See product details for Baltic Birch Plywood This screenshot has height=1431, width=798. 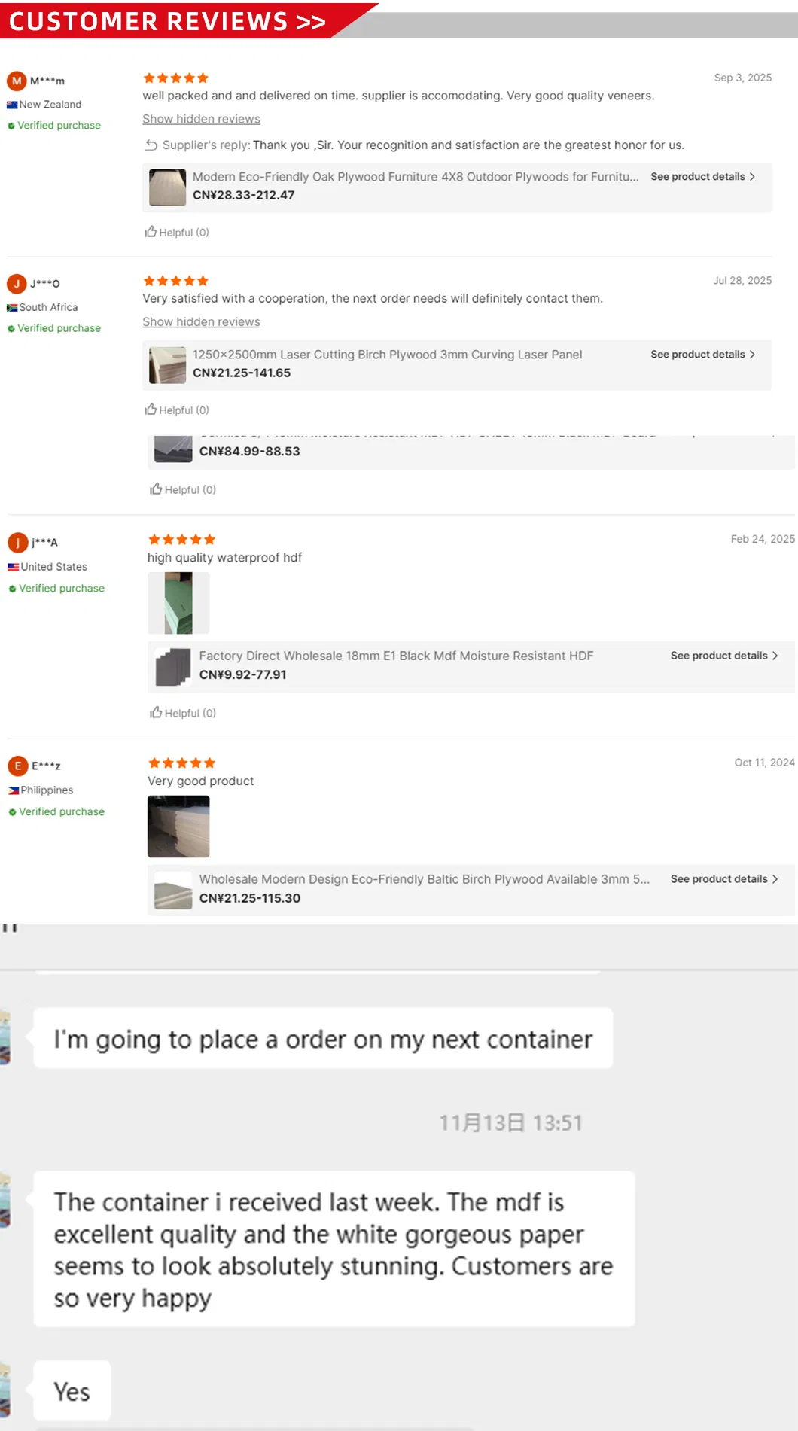click(723, 879)
